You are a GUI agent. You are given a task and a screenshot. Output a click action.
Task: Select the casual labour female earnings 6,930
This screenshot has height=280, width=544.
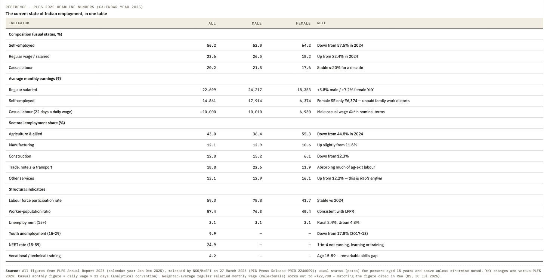pos(305,112)
